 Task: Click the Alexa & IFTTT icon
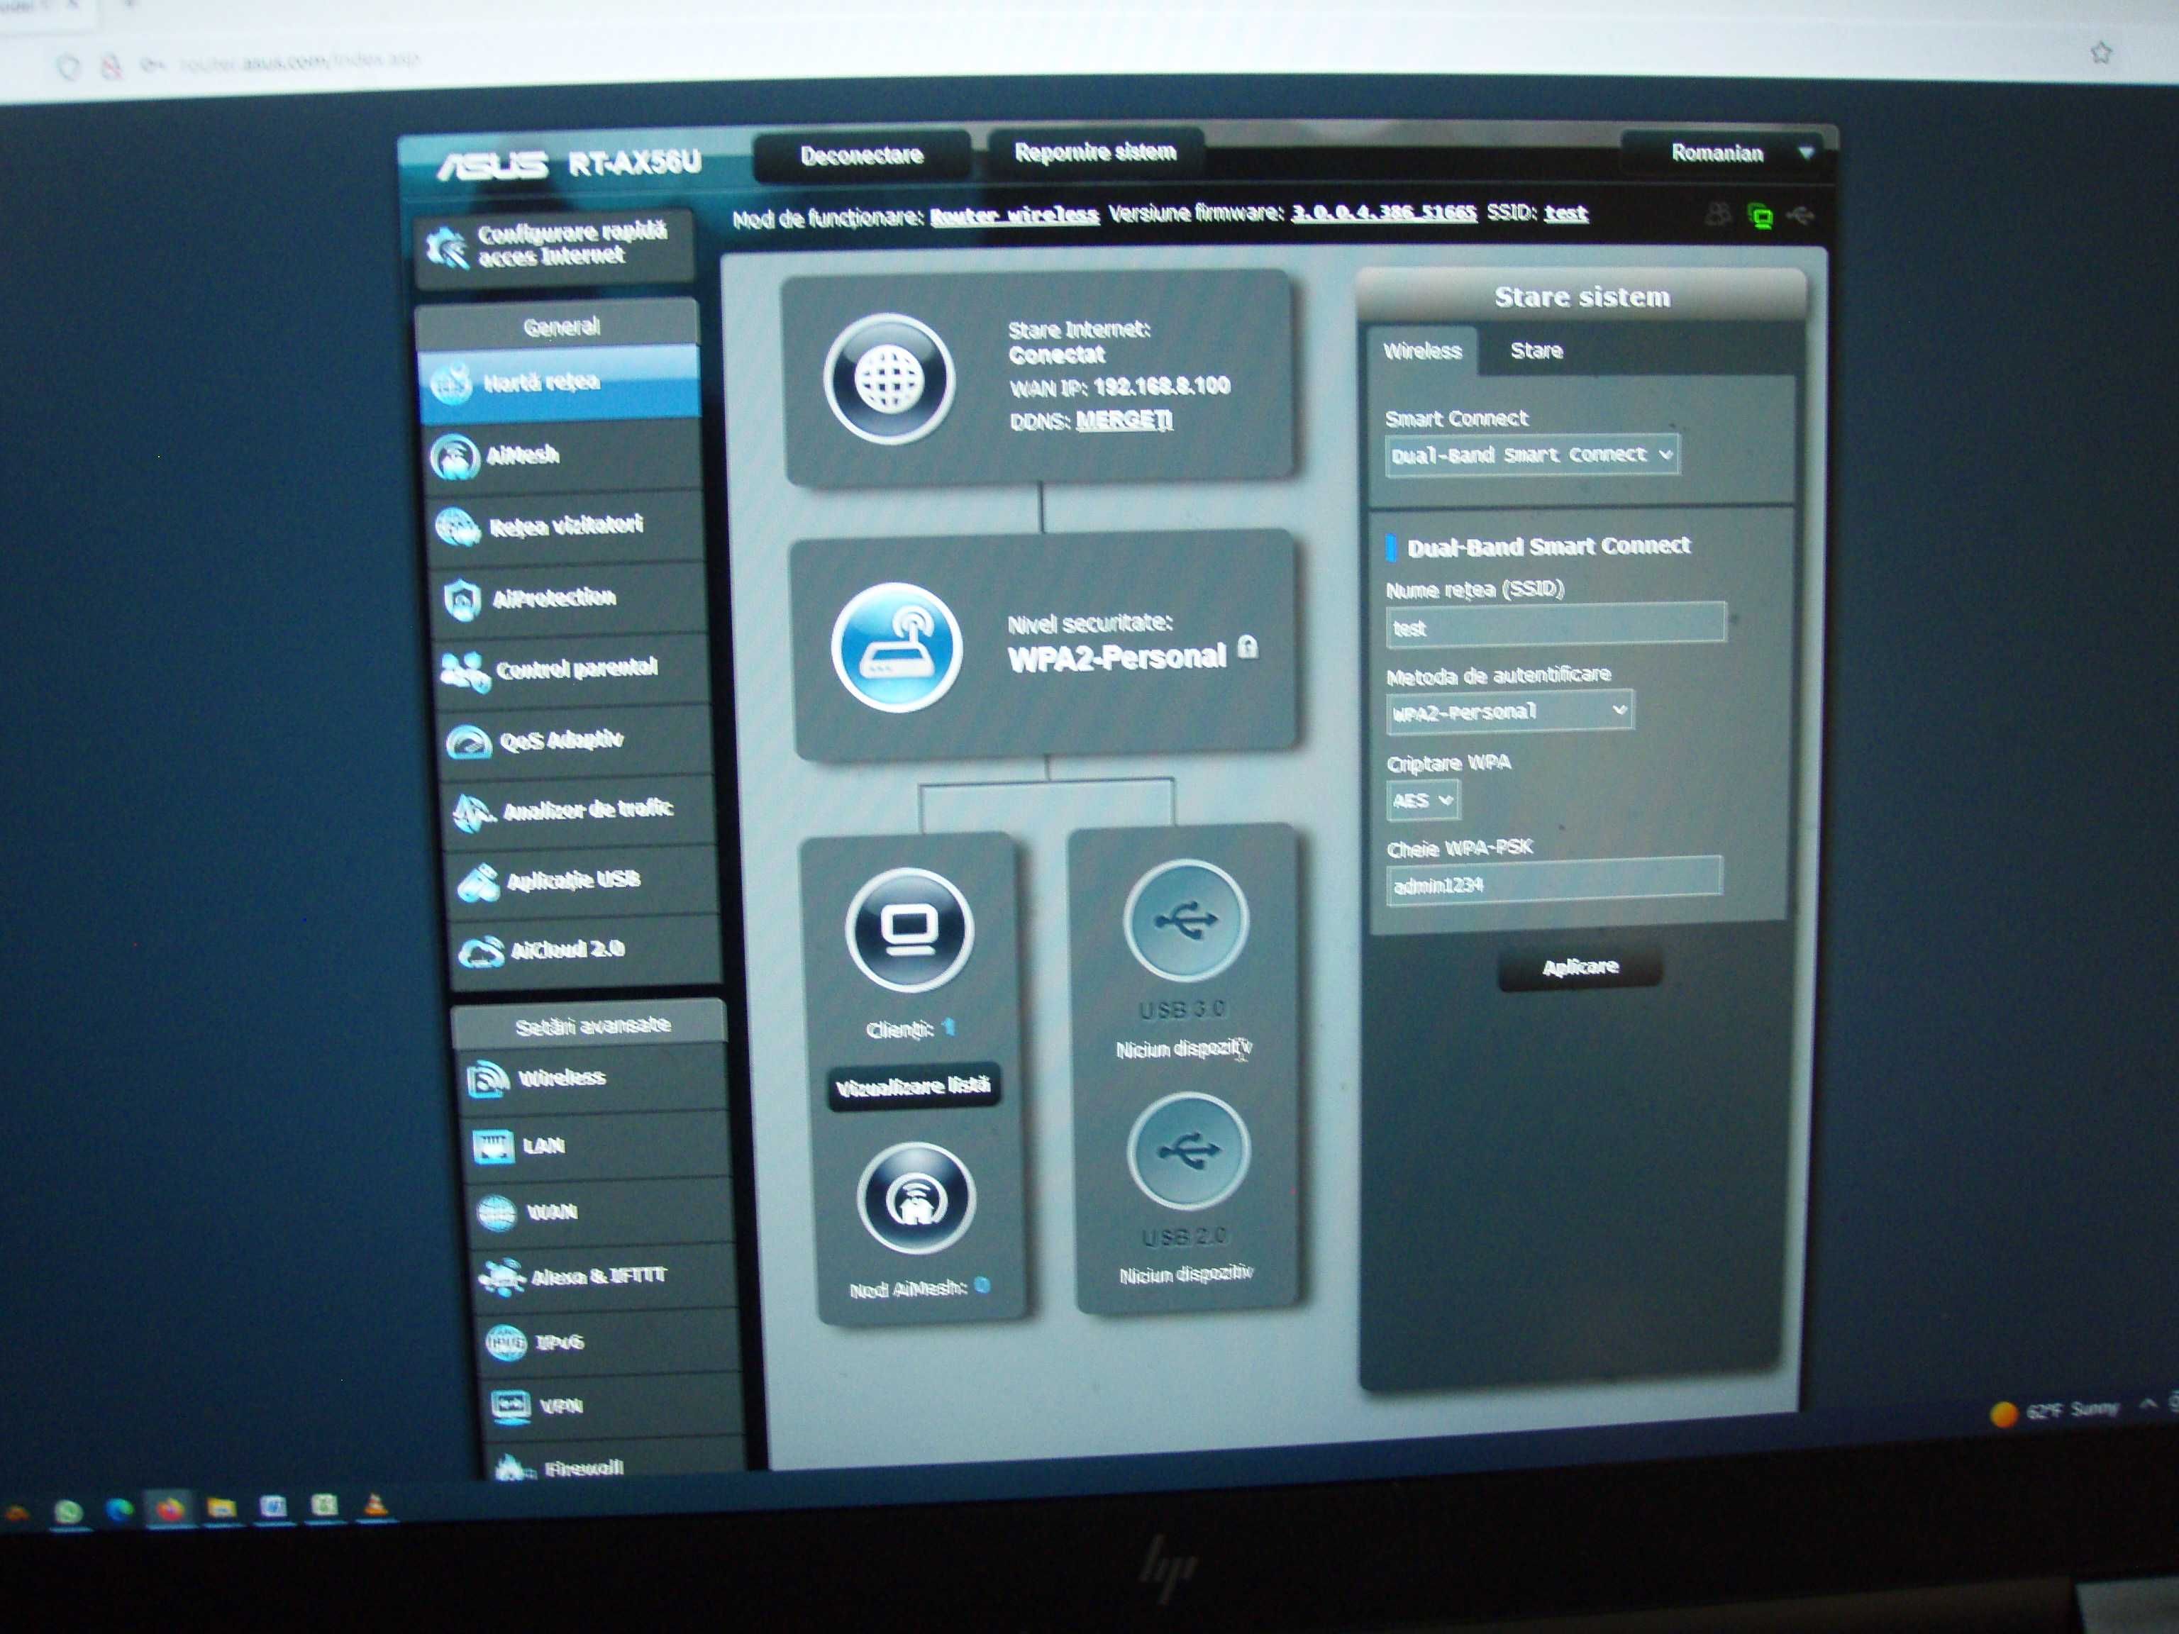point(501,1277)
